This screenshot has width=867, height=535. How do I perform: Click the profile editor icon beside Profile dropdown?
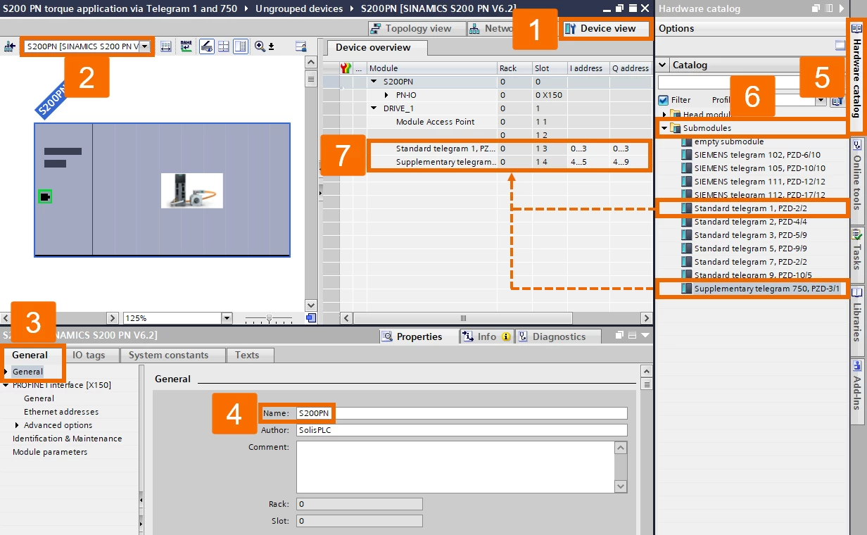[836, 100]
